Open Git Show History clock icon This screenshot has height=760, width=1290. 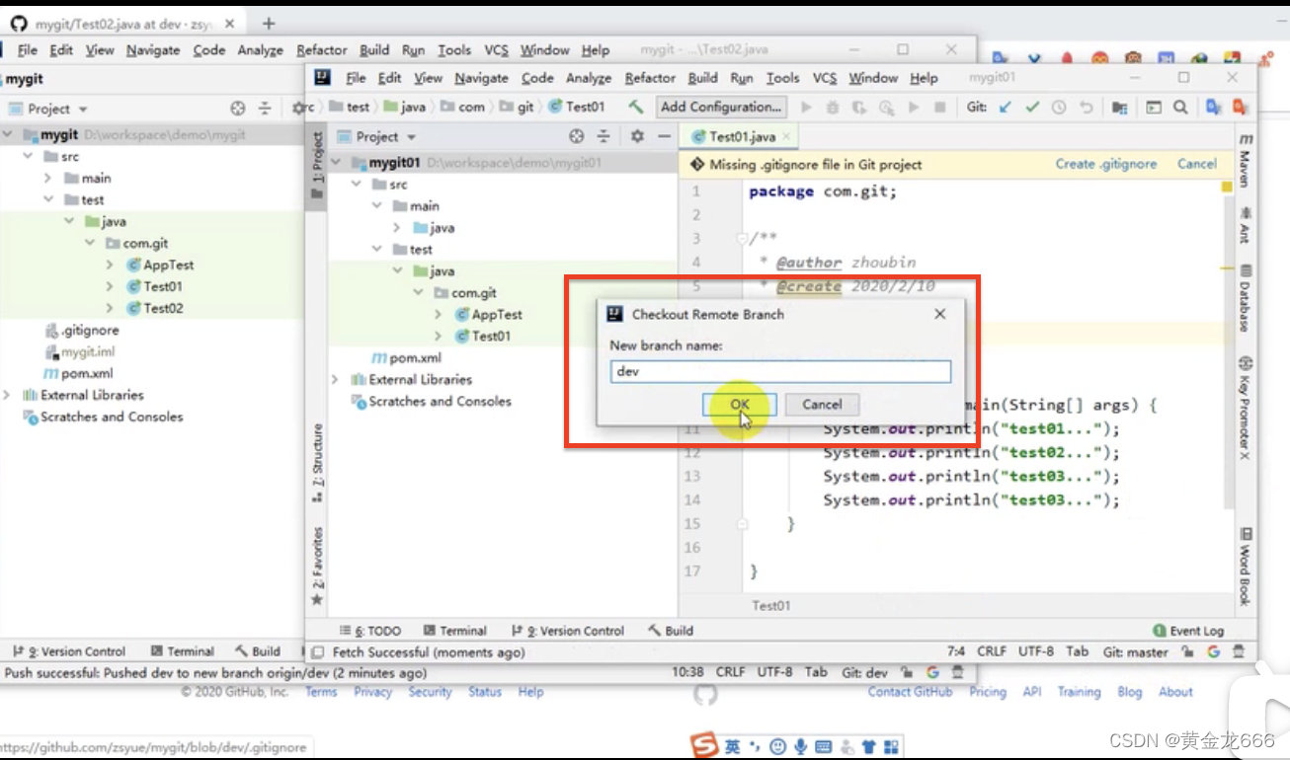point(1059,108)
